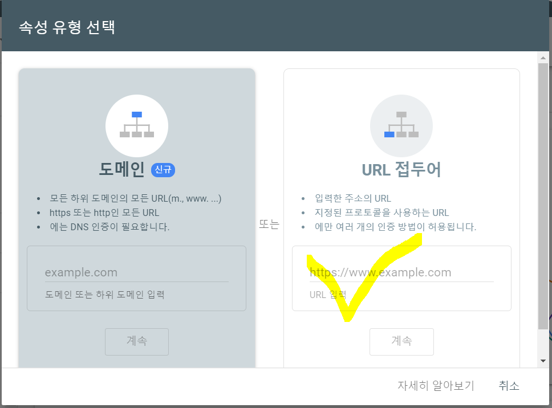Click text 에만 여러 개의 인증 방법이 허용됩니다.

click(x=395, y=227)
